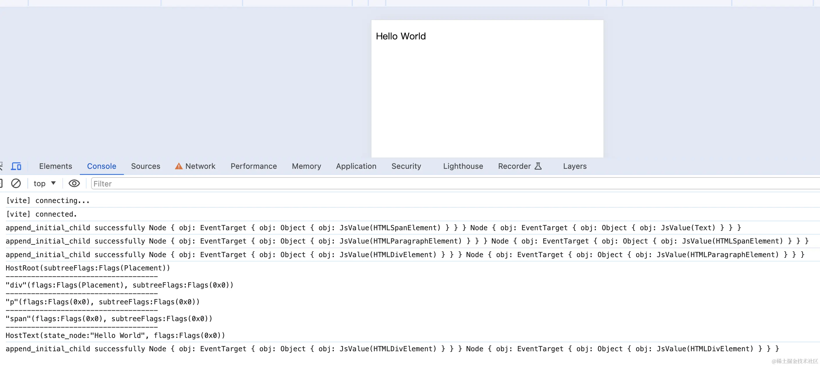
Task: Click the HostRoot subtreeFlags log line
Action: coord(88,268)
